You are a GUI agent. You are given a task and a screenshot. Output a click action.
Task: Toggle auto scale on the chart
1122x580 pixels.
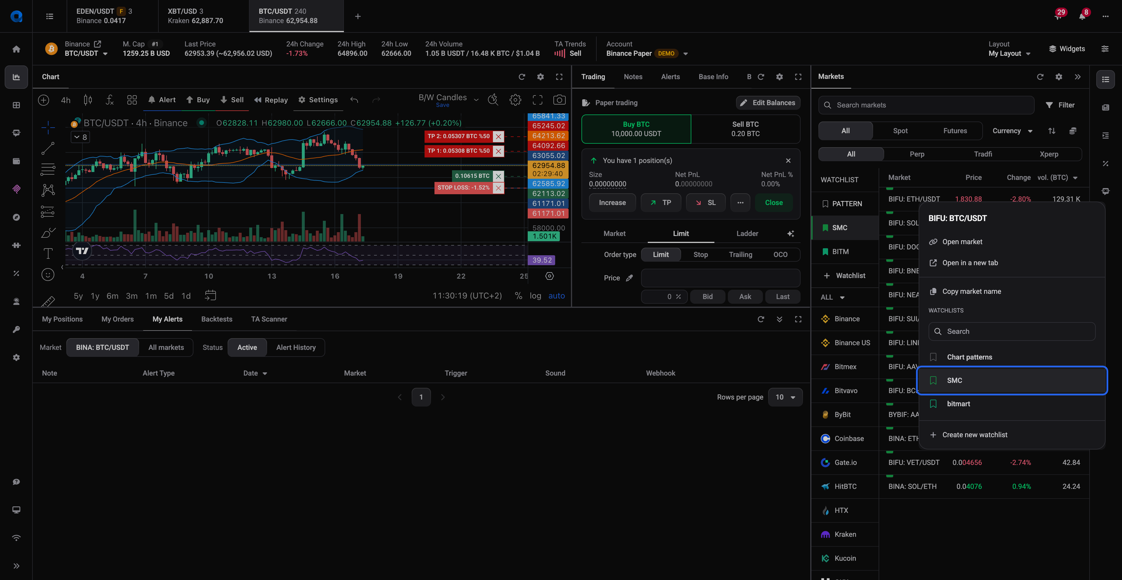coord(556,296)
